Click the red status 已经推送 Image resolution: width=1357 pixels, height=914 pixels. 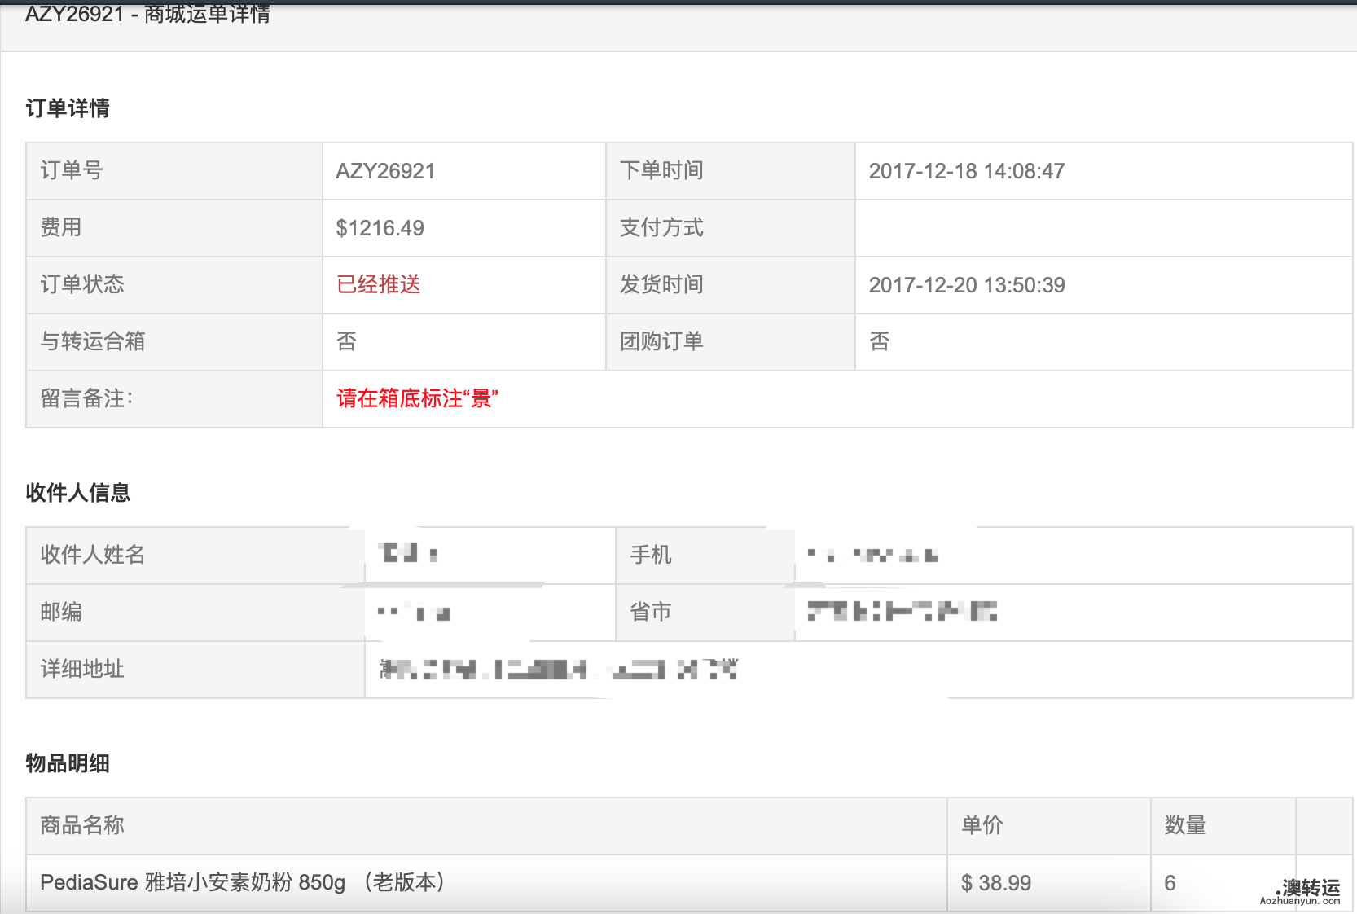[379, 284]
